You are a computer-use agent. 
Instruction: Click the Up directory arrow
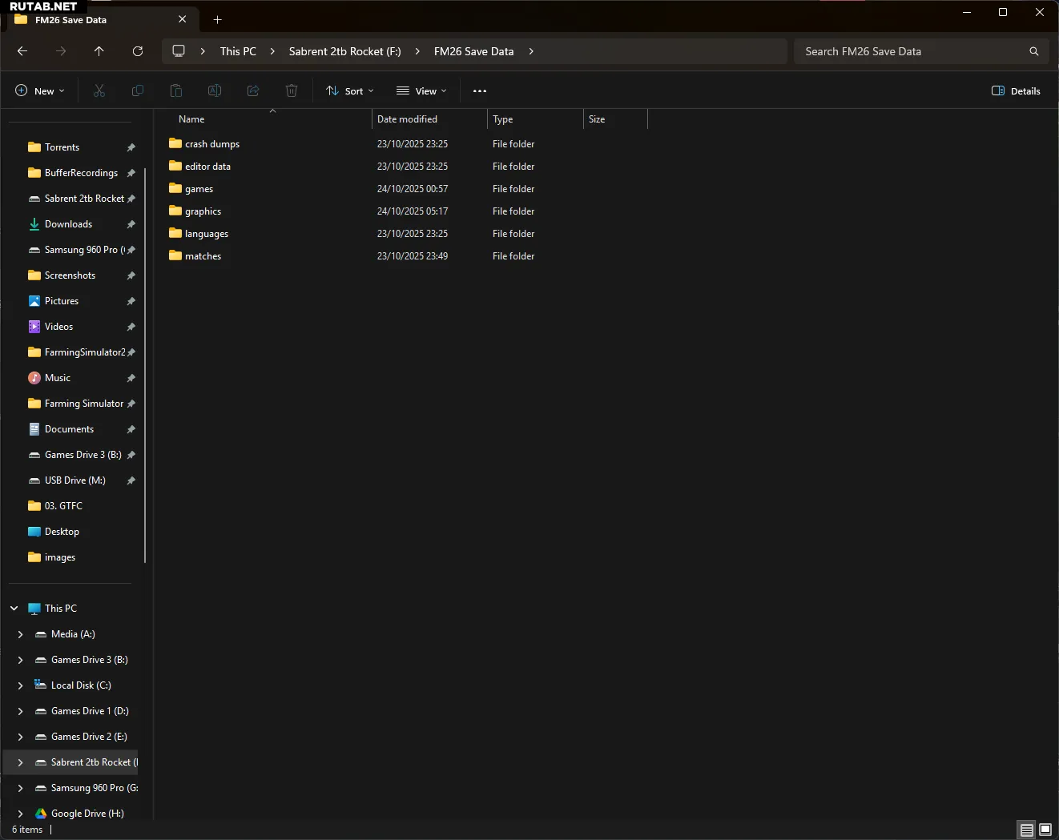pyautogui.click(x=99, y=51)
